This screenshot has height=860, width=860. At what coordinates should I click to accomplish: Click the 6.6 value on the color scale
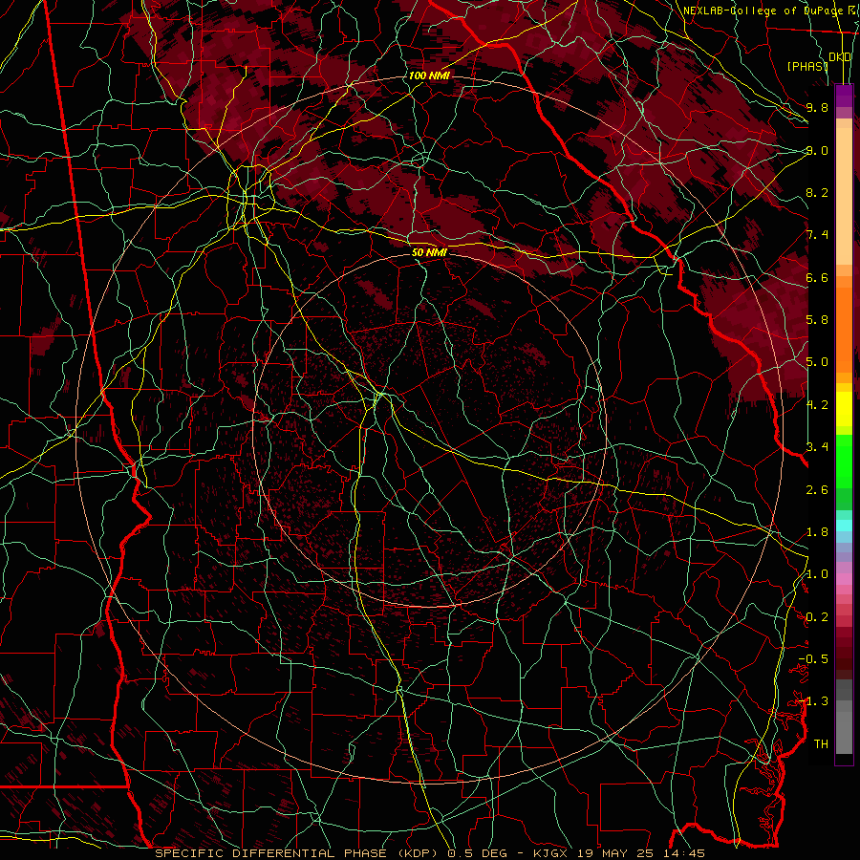817,277
